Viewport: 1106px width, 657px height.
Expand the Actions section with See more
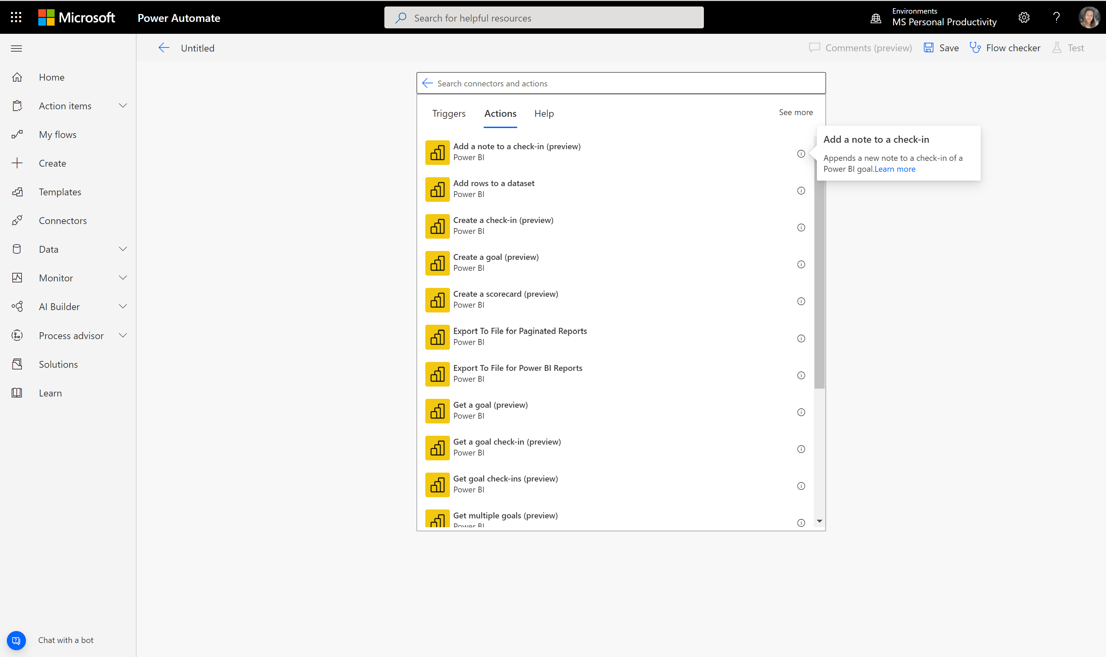(796, 112)
